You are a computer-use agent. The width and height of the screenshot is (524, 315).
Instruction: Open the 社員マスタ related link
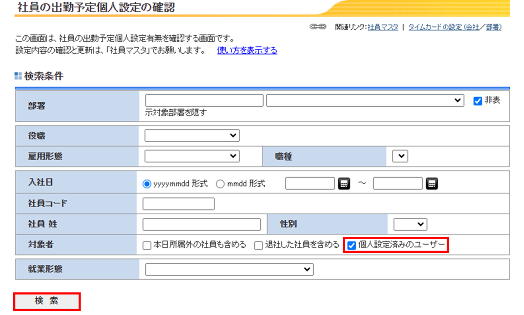point(383,27)
